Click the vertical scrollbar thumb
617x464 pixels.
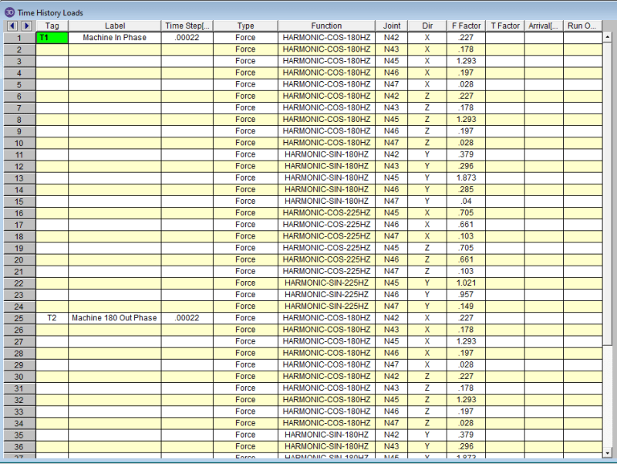(x=607, y=195)
